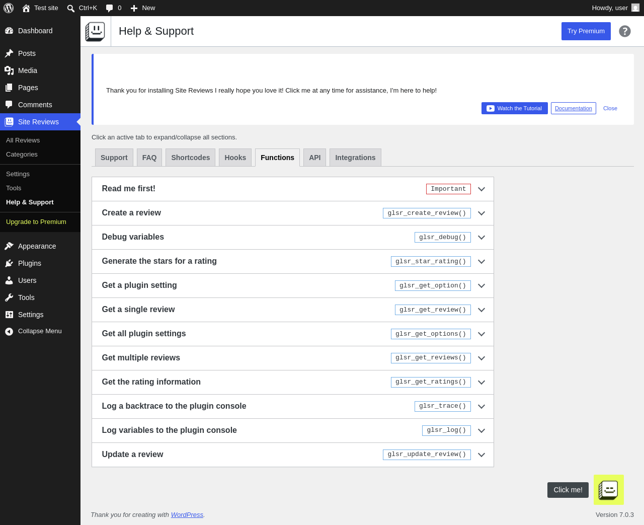Click the Settings sliders icon
644x525 pixels.
pos(9,315)
